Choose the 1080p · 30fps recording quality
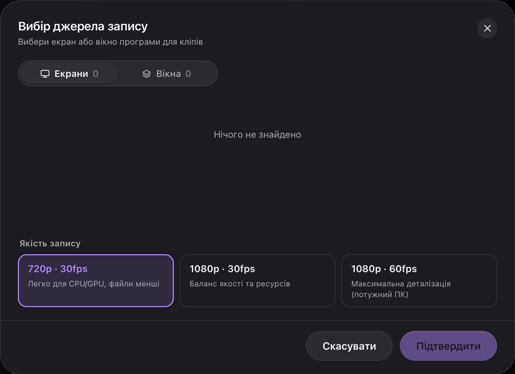515x374 pixels. (257, 281)
